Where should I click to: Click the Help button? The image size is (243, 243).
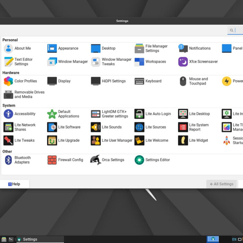click(x=14, y=184)
